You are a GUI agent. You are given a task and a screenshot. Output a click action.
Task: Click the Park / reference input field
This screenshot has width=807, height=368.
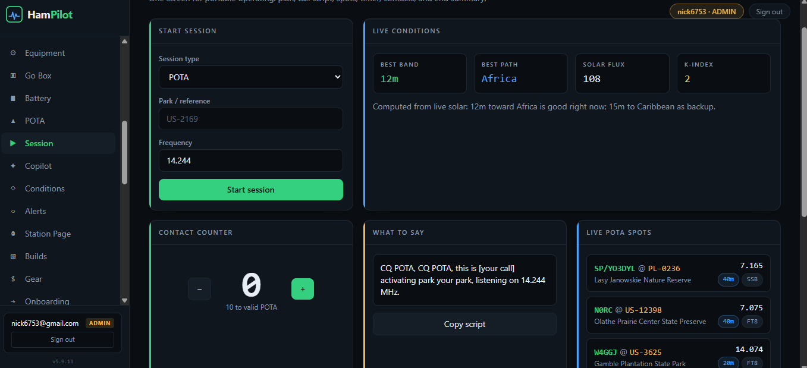pos(250,119)
